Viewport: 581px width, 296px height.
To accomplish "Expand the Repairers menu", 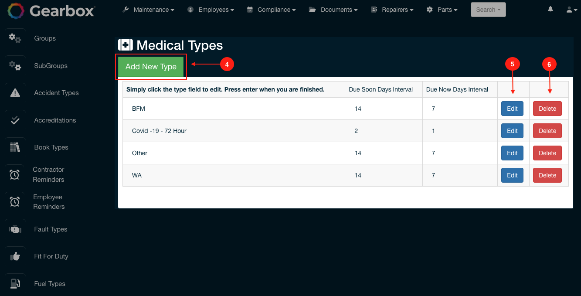I will pos(398,10).
